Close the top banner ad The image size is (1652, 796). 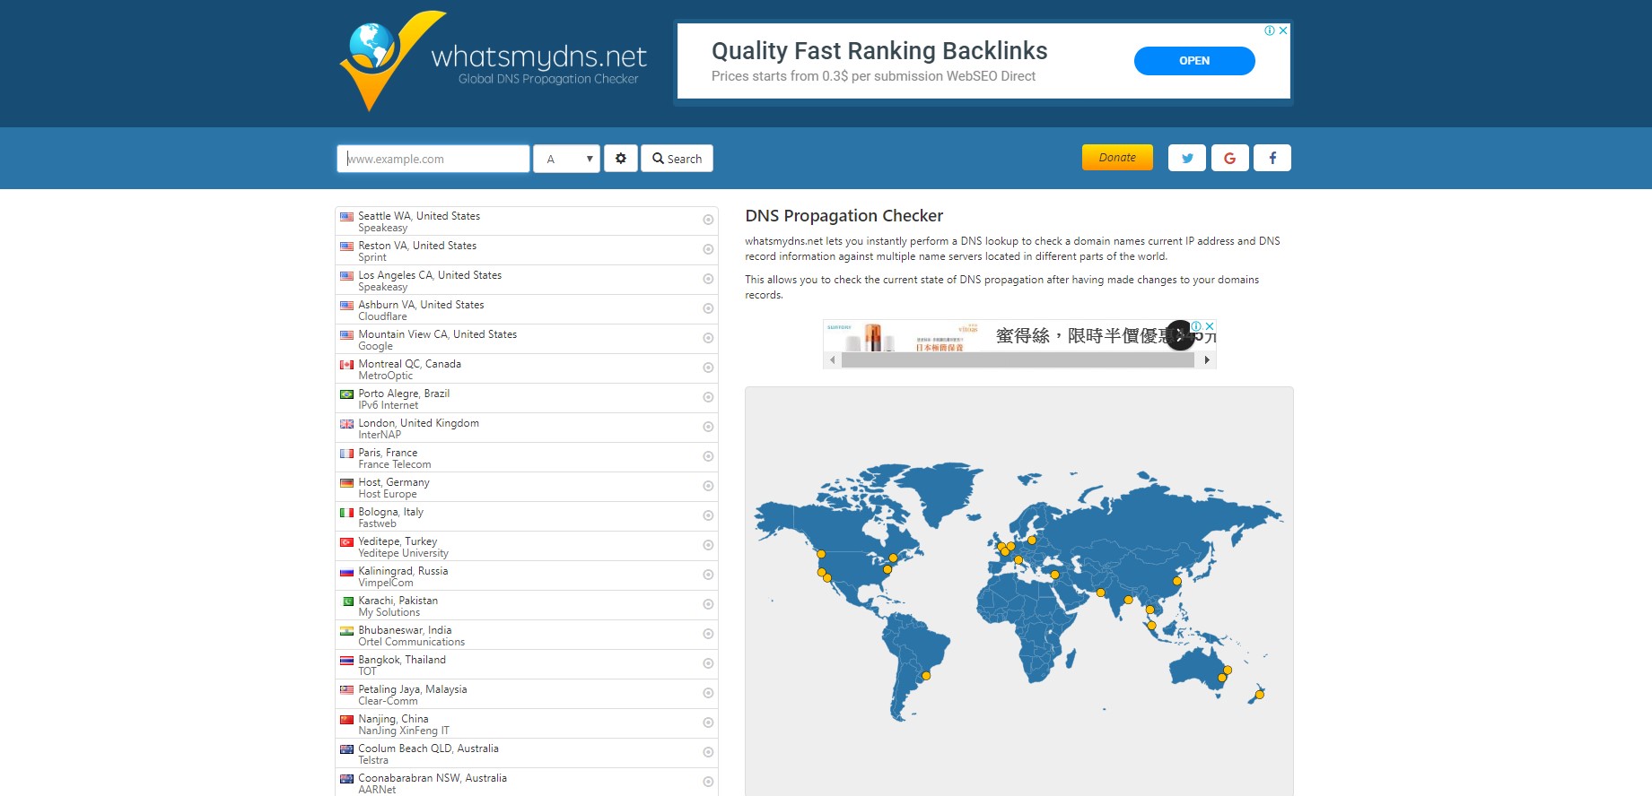point(1283,30)
